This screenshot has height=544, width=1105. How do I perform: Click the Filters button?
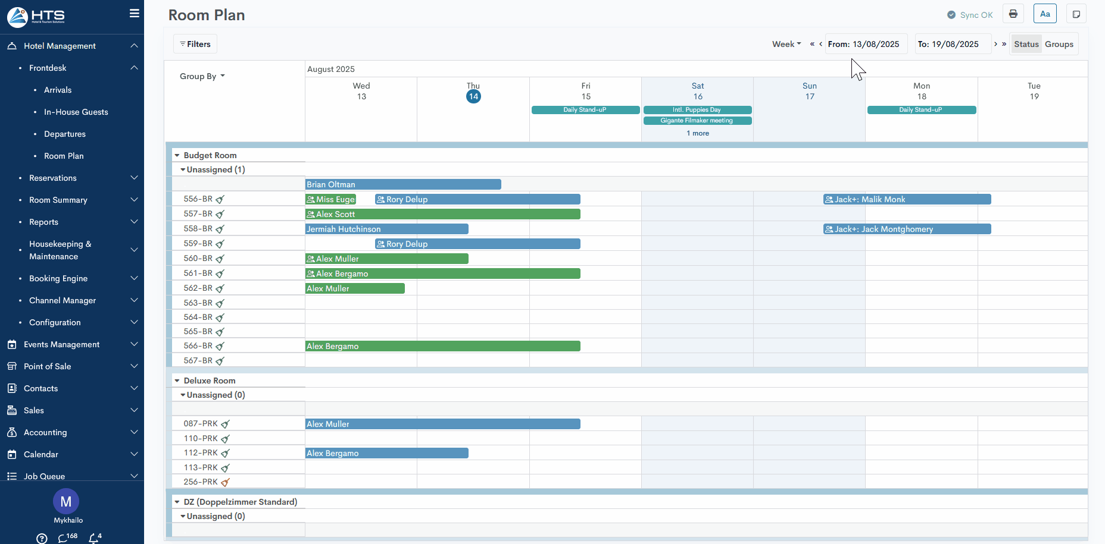click(195, 44)
